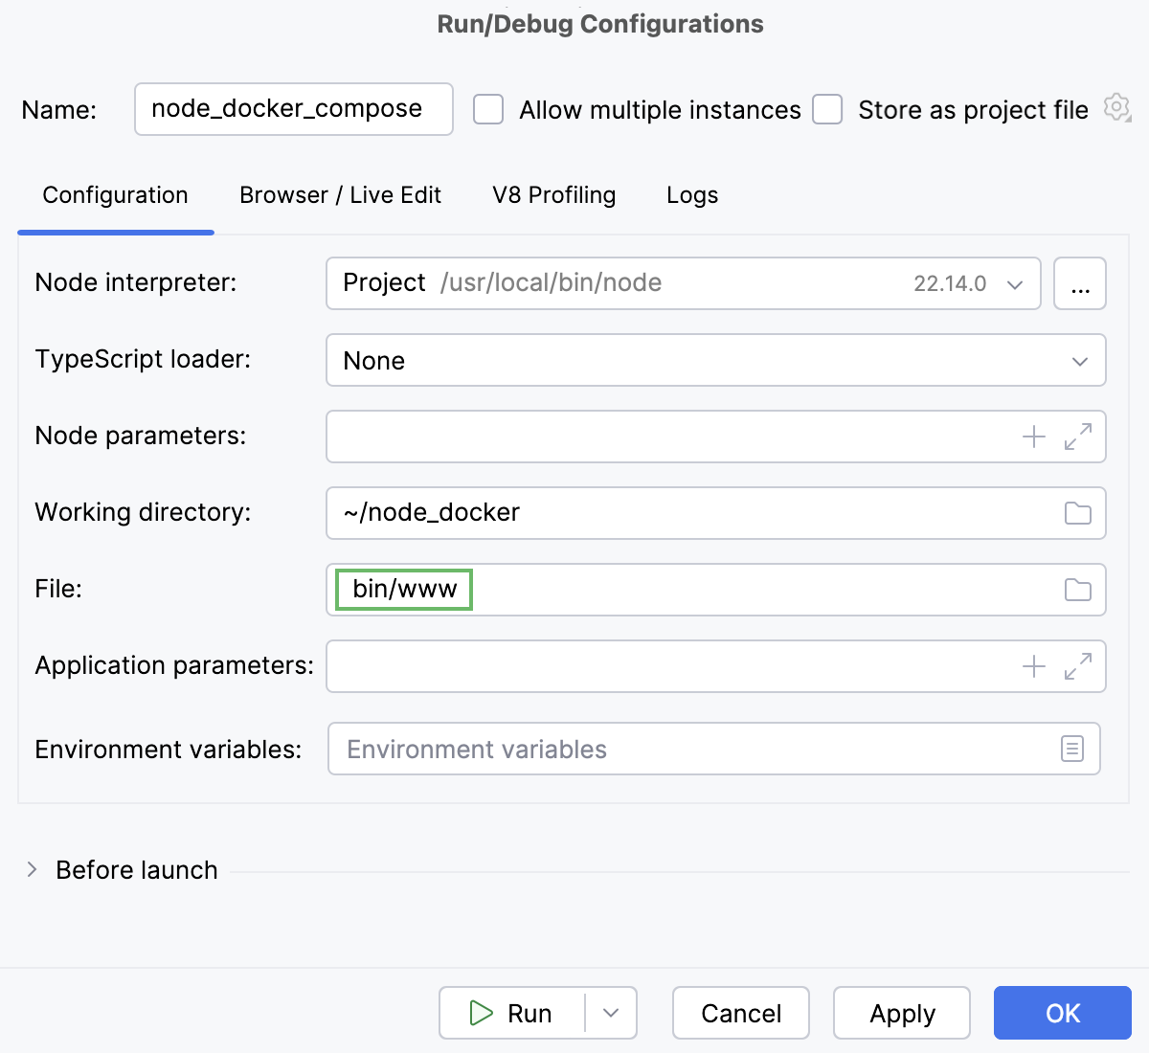Apply the configuration changes
The image size is (1149, 1053).
click(901, 1013)
